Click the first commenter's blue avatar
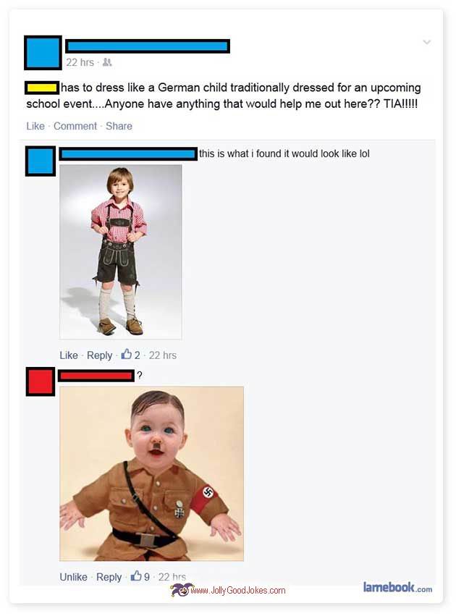456x616 pixels. (41, 161)
